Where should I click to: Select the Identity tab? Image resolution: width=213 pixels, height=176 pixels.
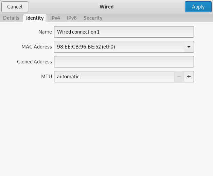[35, 18]
